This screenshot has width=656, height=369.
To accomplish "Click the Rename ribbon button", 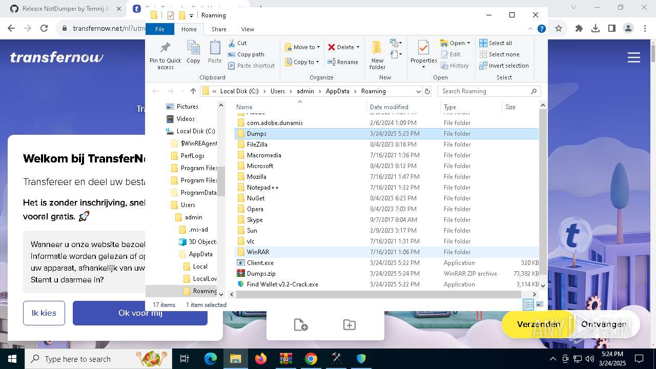I will coord(343,62).
